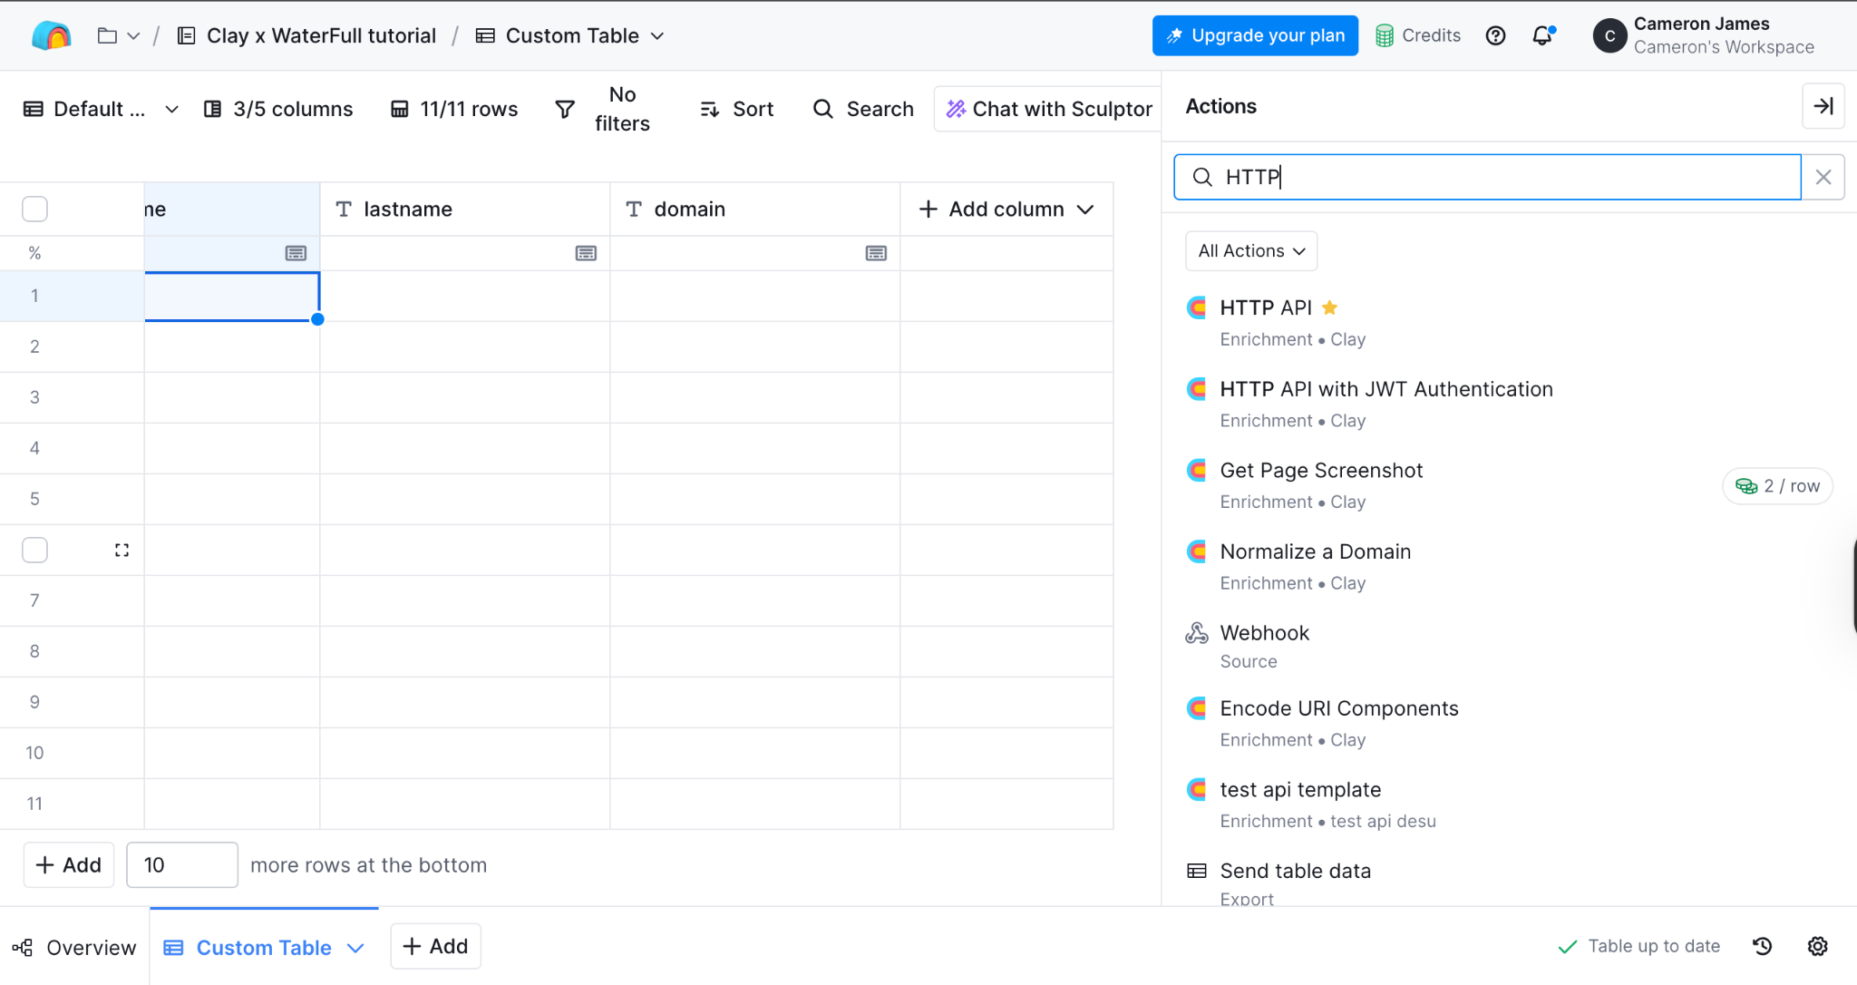The width and height of the screenshot is (1857, 985).
Task: Clear the HTTP search text
Action: pos(1823,177)
